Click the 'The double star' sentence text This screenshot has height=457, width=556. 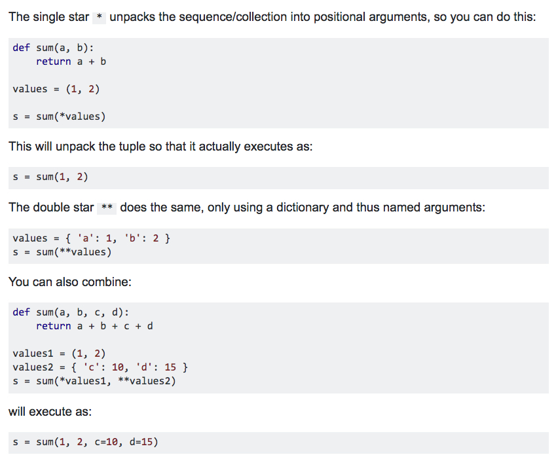(247, 208)
